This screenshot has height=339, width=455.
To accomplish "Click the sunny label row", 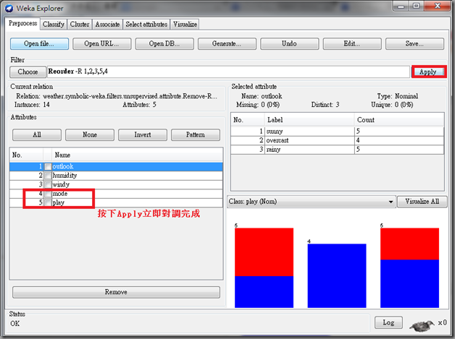I will pyautogui.click(x=338, y=132).
